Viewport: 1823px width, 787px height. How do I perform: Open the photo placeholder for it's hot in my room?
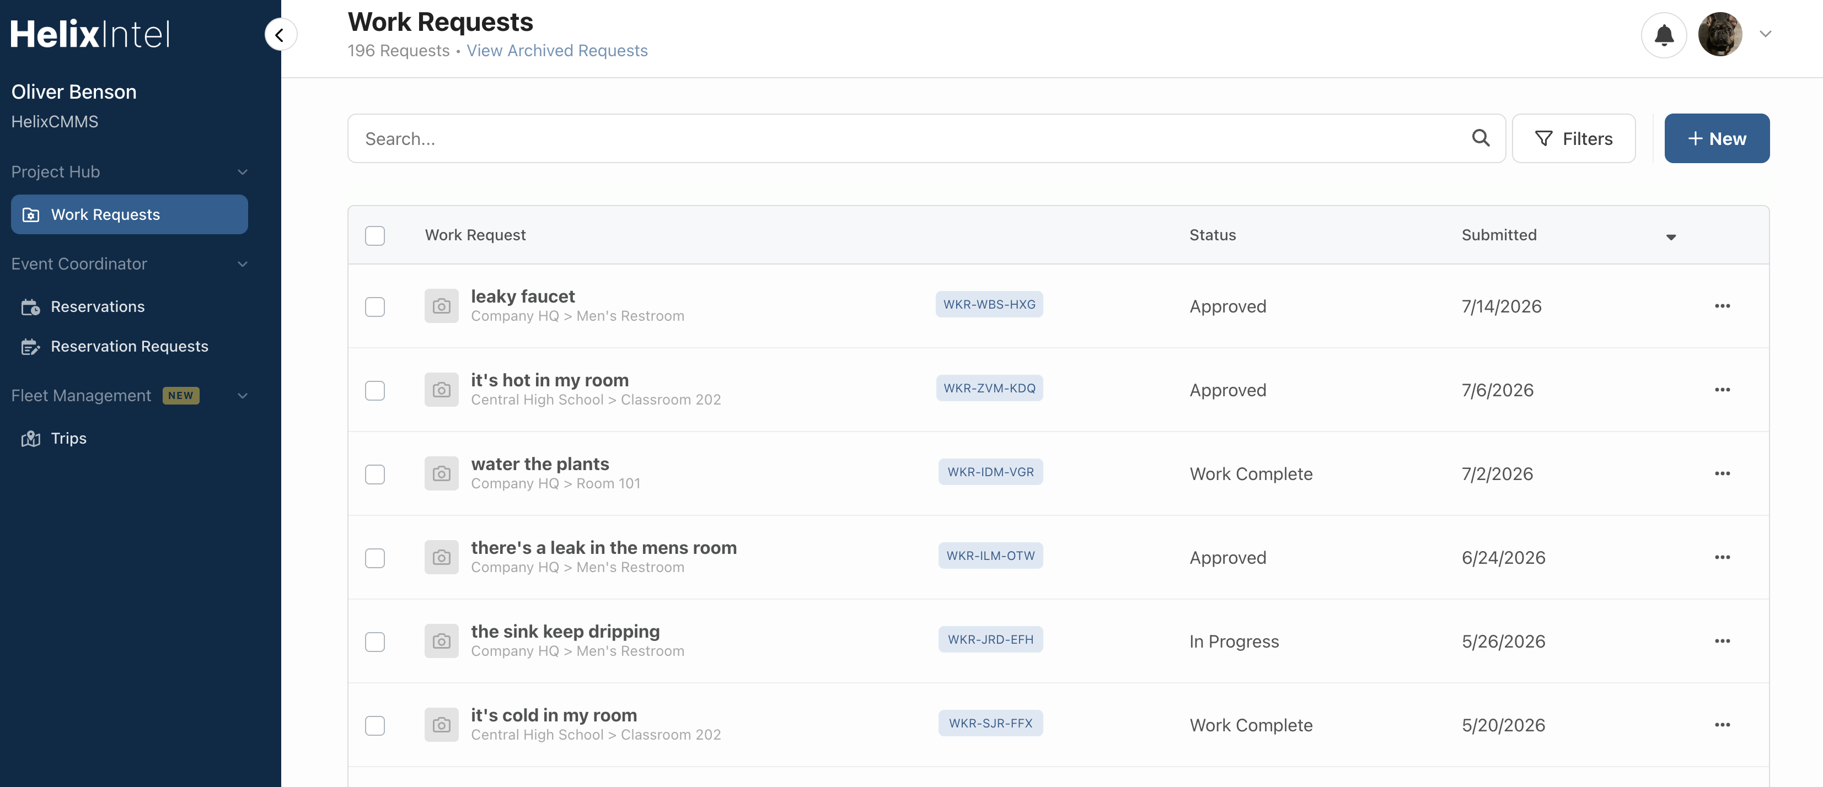tap(442, 390)
